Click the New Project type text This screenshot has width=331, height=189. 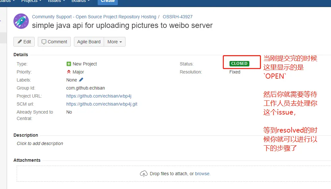85,64
